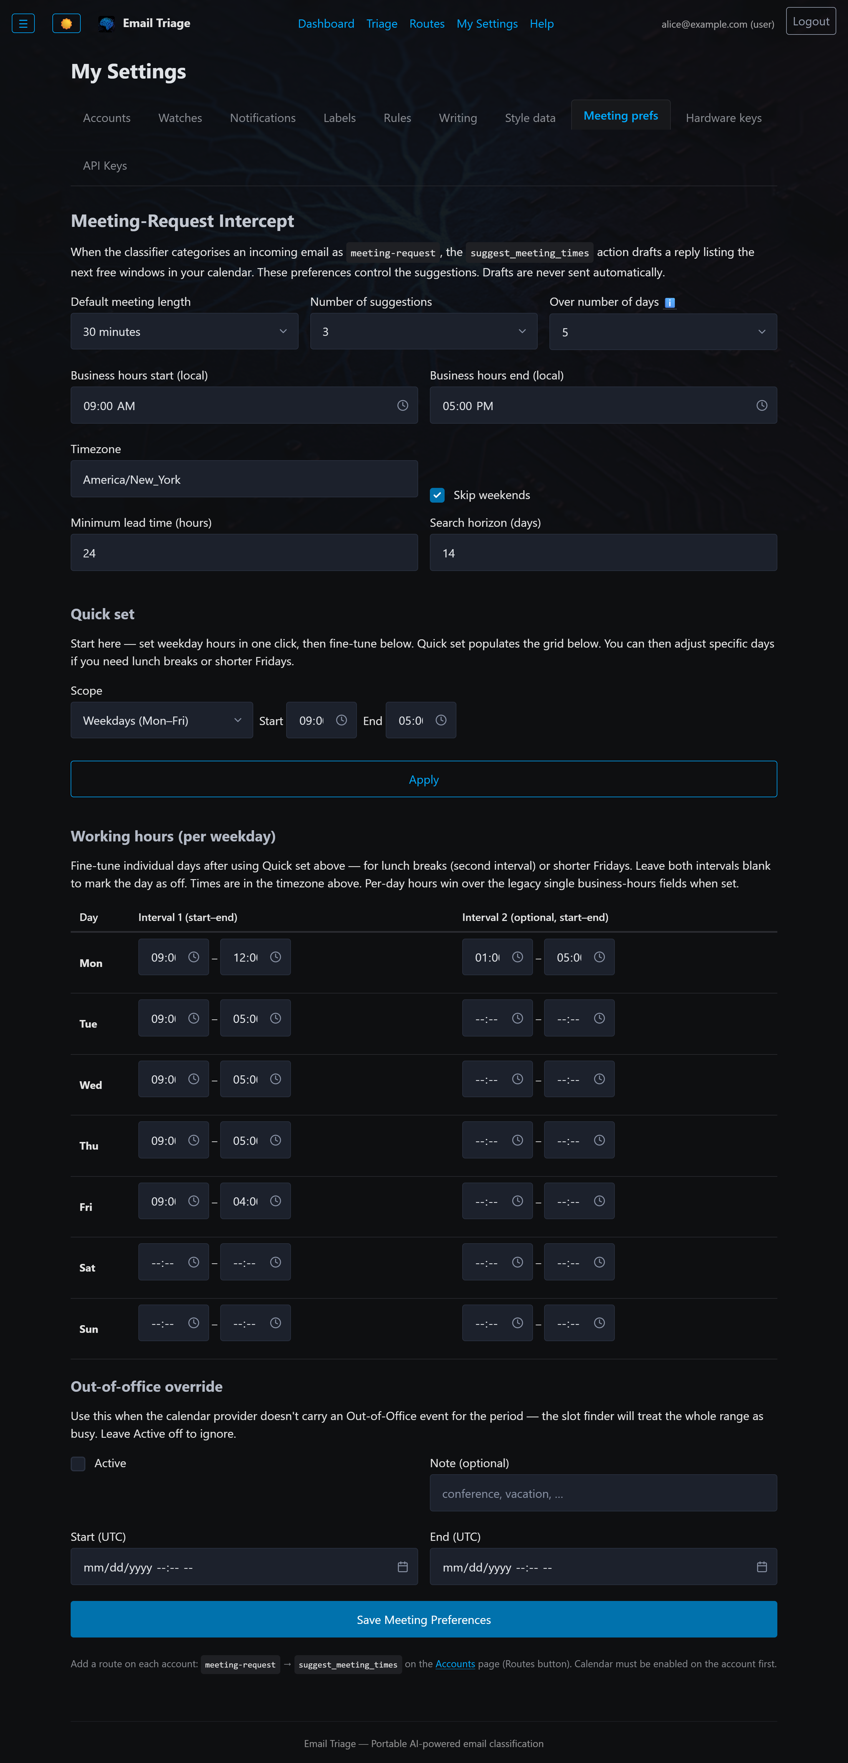Viewport: 848px width, 1763px height.
Task: Open clock on Wed interval 1 end
Action: pos(276,1079)
